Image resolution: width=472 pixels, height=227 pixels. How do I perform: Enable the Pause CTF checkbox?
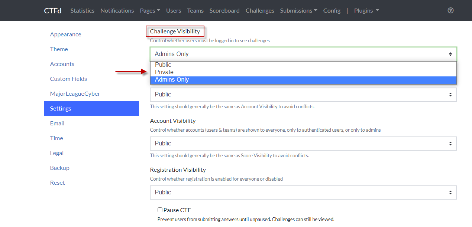pyautogui.click(x=160, y=210)
